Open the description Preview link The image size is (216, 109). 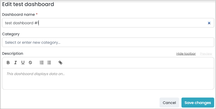206,54
